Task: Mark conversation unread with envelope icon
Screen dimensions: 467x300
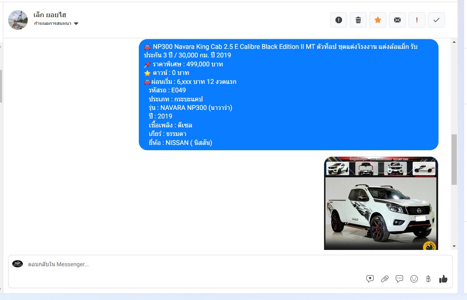Action: pos(397,20)
